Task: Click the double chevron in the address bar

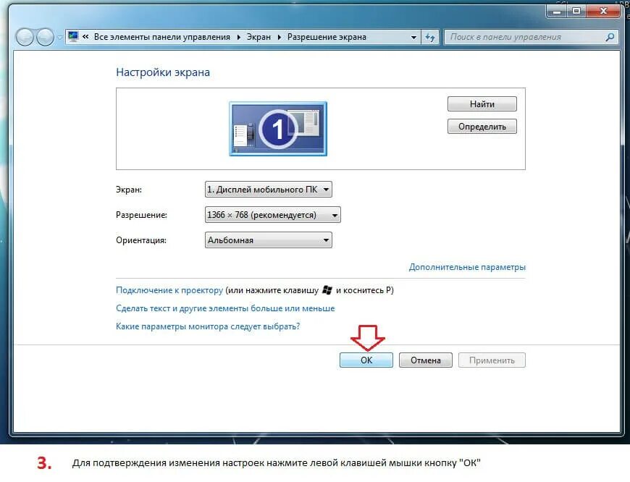Action: [85, 37]
